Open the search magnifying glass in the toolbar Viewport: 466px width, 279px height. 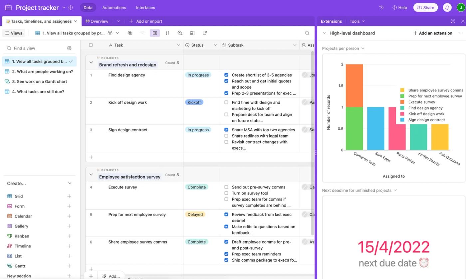[x=307, y=33]
